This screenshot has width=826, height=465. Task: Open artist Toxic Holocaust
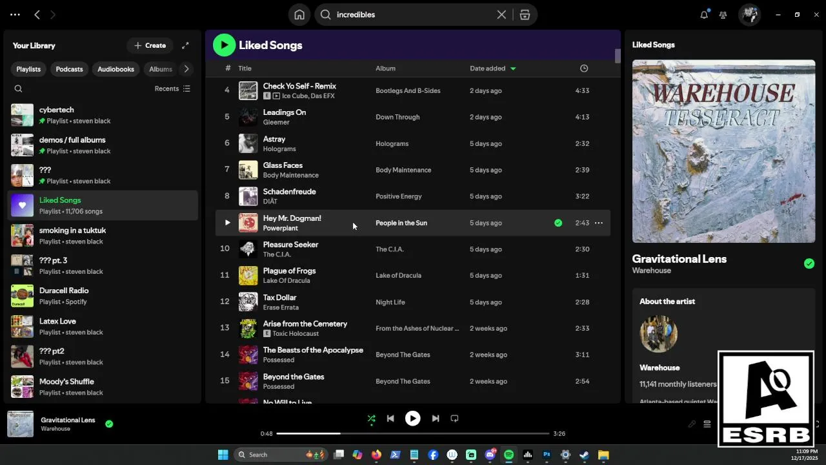point(296,333)
